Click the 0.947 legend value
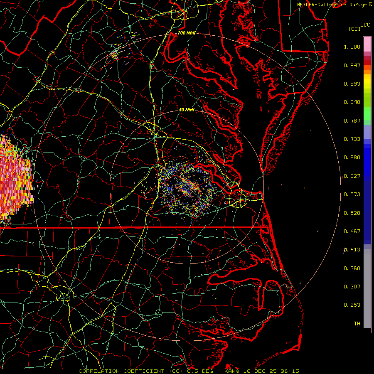The image size is (374, 374). click(352, 65)
